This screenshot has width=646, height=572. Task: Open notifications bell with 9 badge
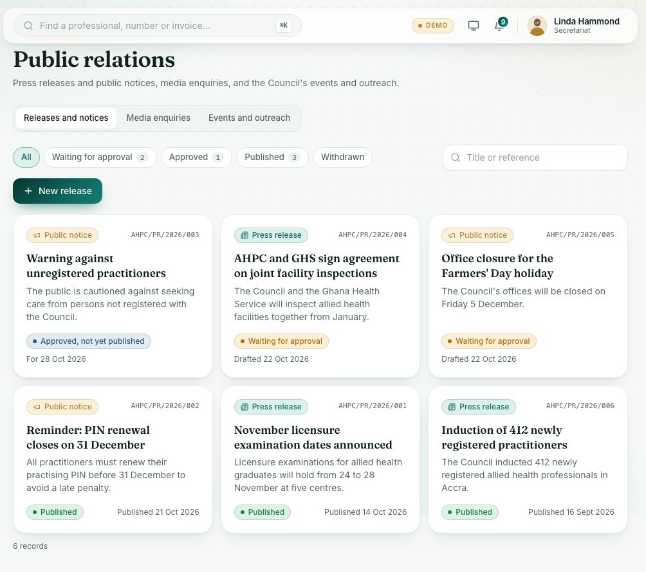[x=500, y=25]
